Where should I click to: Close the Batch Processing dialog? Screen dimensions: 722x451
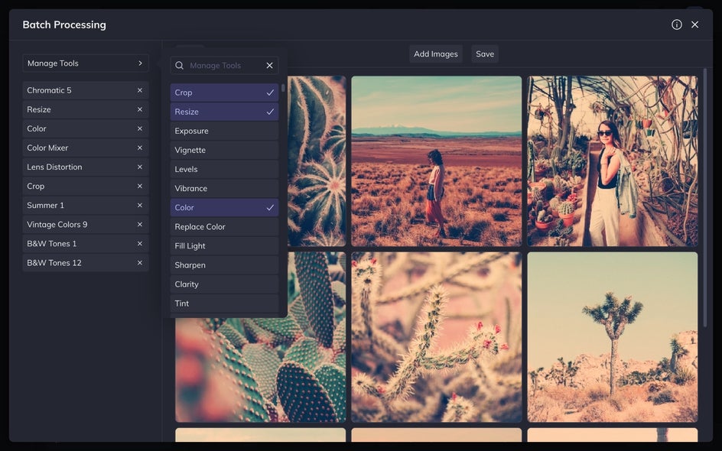click(694, 24)
